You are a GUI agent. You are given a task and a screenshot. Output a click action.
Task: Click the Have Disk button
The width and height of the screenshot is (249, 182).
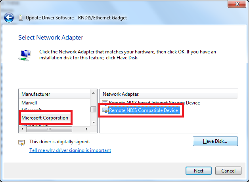pos(215,141)
